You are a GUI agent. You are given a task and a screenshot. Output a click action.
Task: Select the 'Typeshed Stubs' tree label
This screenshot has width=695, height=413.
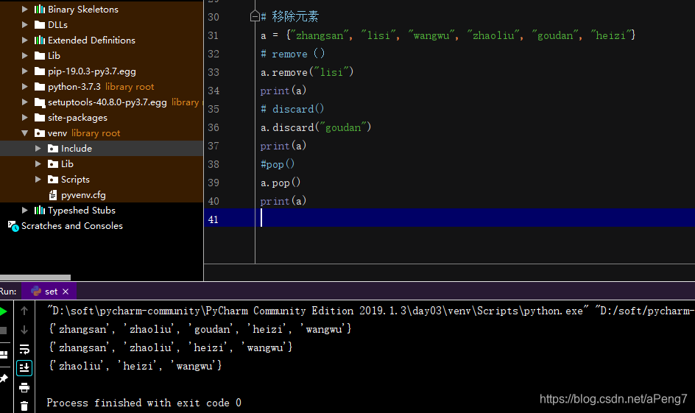pos(82,211)
